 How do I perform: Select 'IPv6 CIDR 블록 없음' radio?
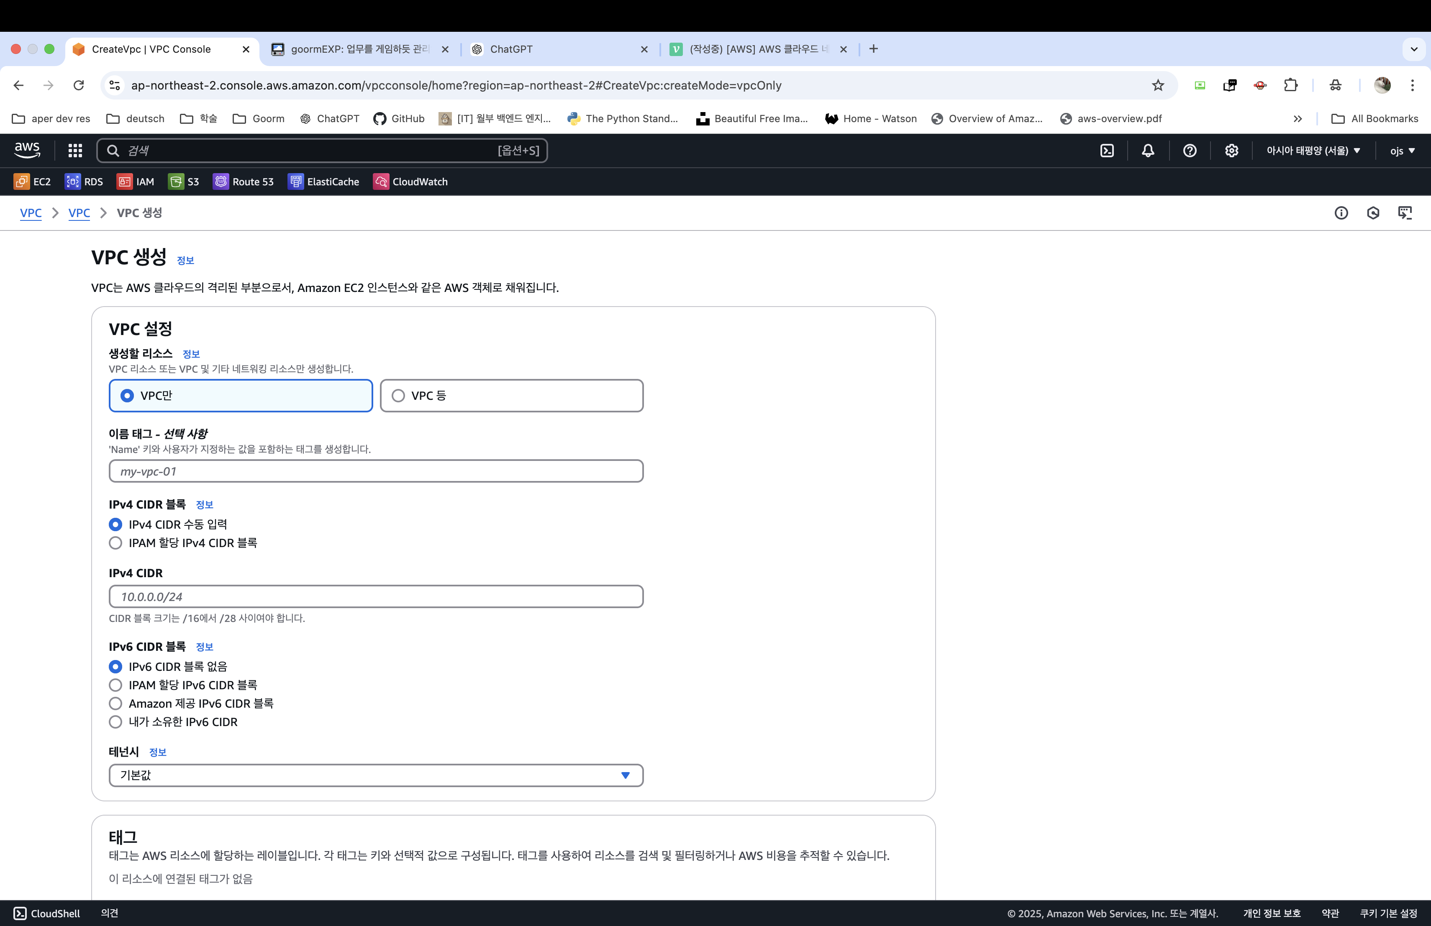[115, 666]
